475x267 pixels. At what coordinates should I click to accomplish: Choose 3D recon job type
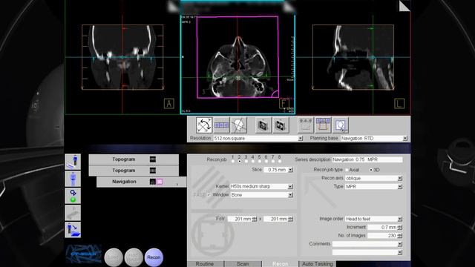point(371,170)
